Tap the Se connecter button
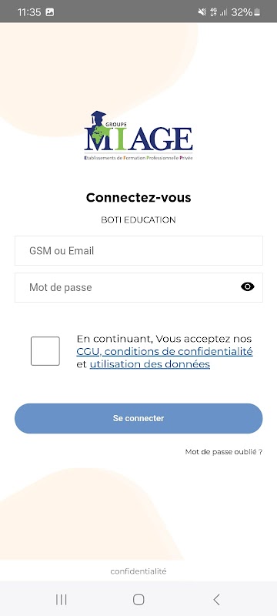 (x=138, y=418)
